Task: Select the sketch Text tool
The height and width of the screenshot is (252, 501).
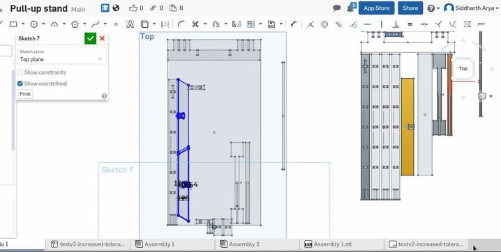Action: (130, 24)
